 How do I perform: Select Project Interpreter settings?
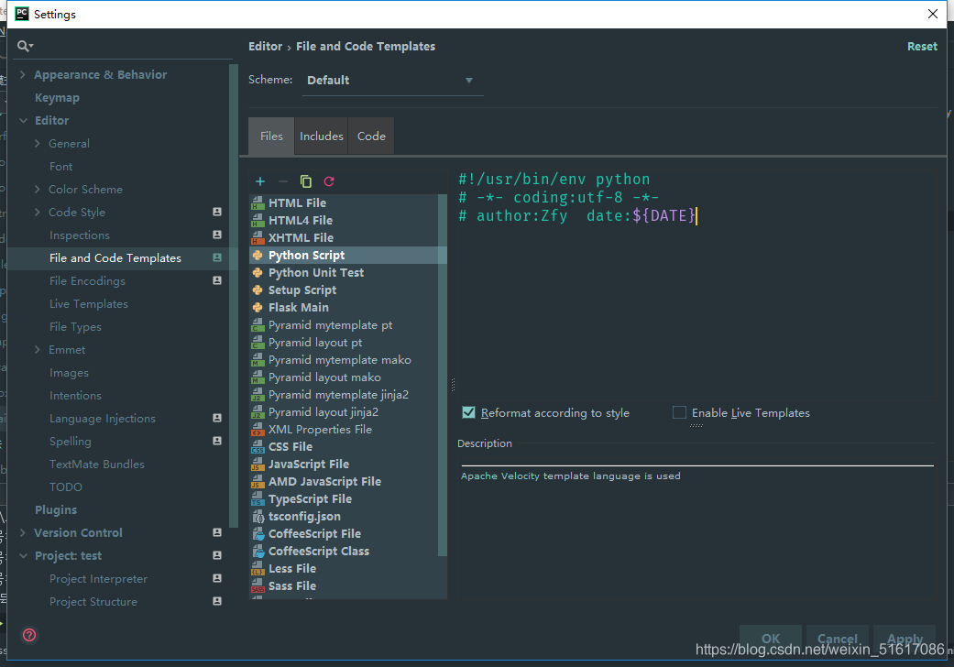point(99,579)
